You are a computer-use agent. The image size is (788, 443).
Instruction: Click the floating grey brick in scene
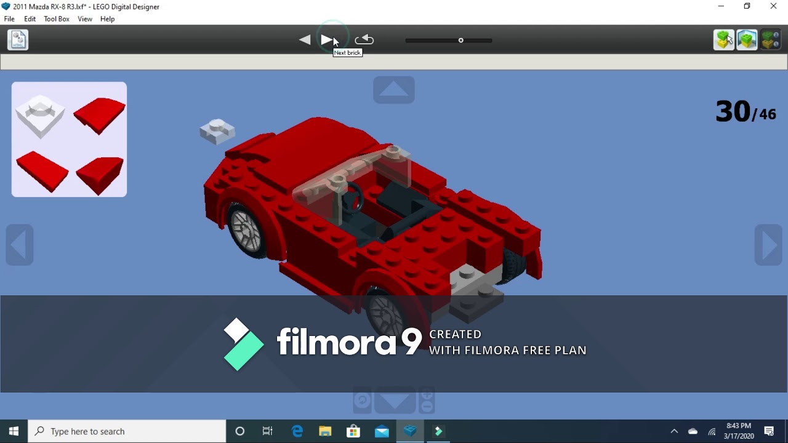click(217, 131)
